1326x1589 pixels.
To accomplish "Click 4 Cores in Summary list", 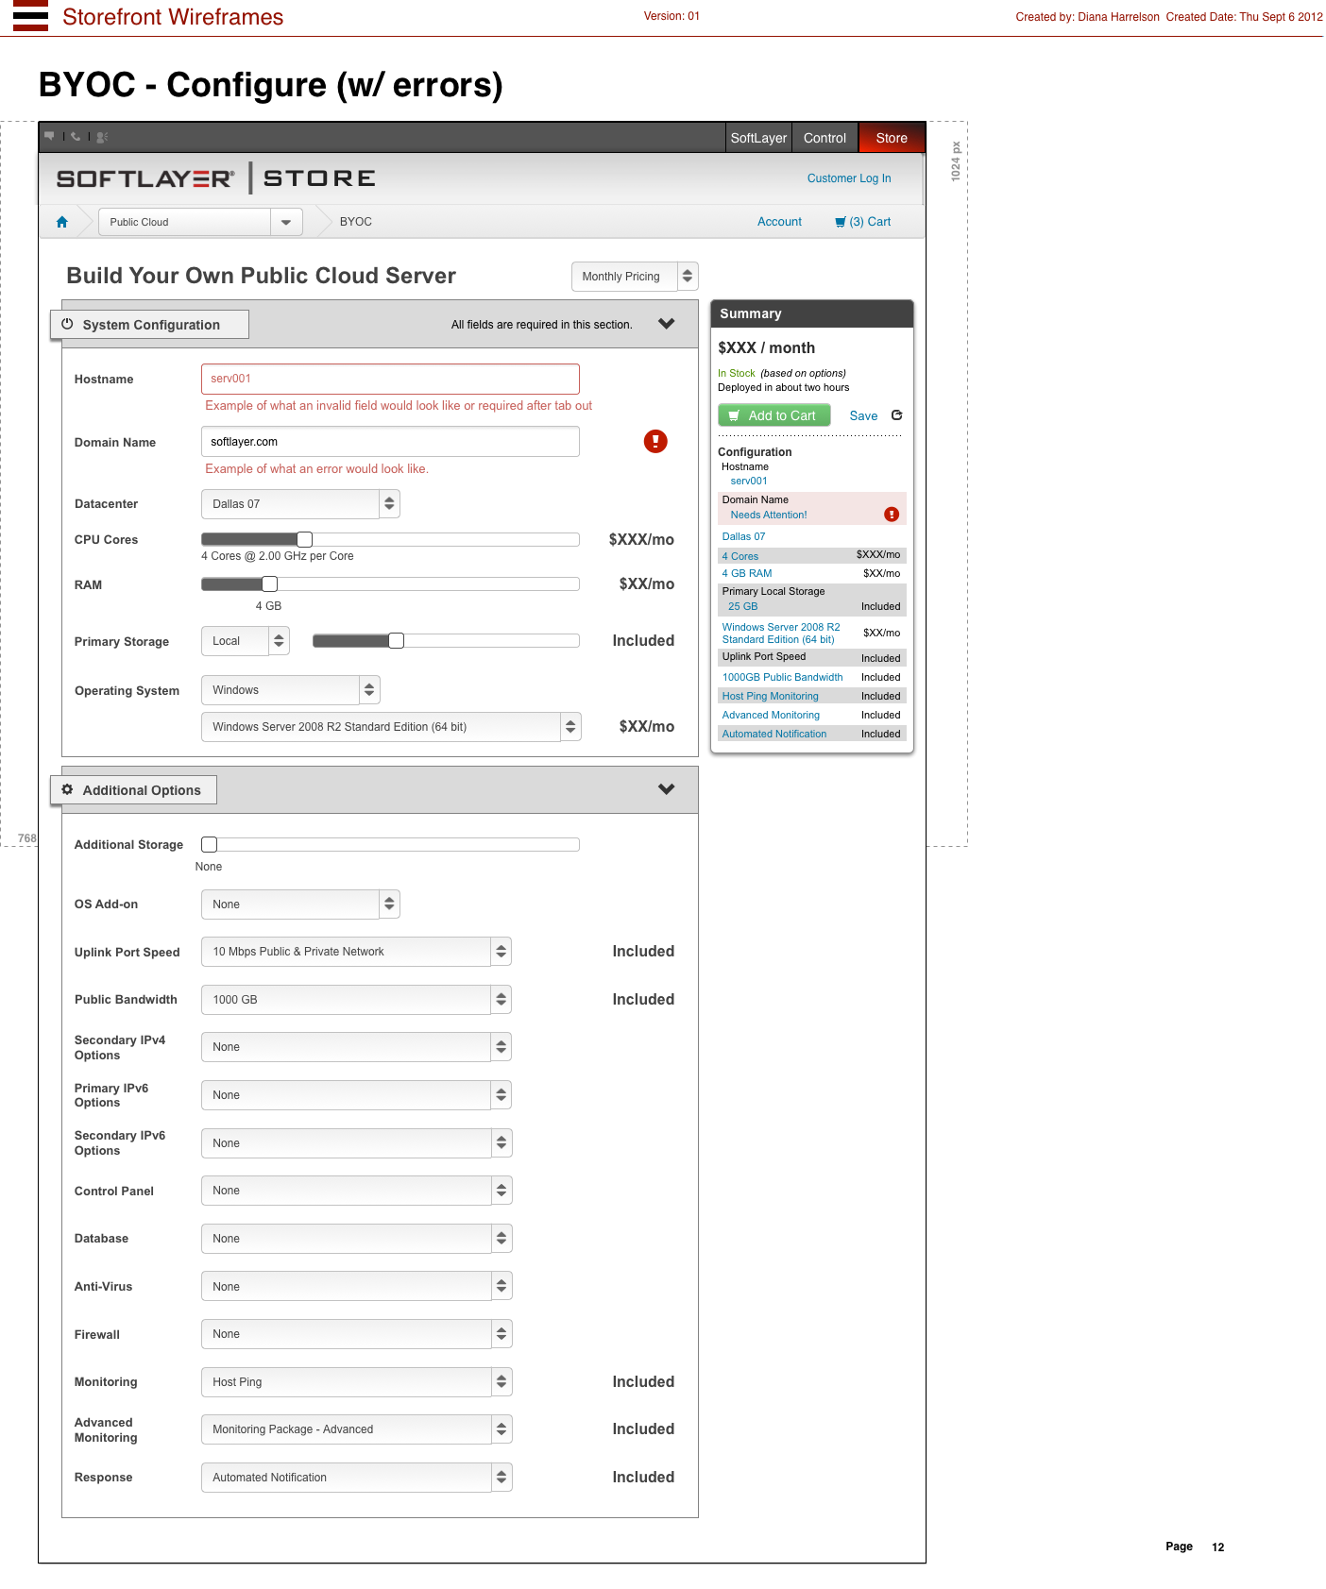I will [740, 557].
